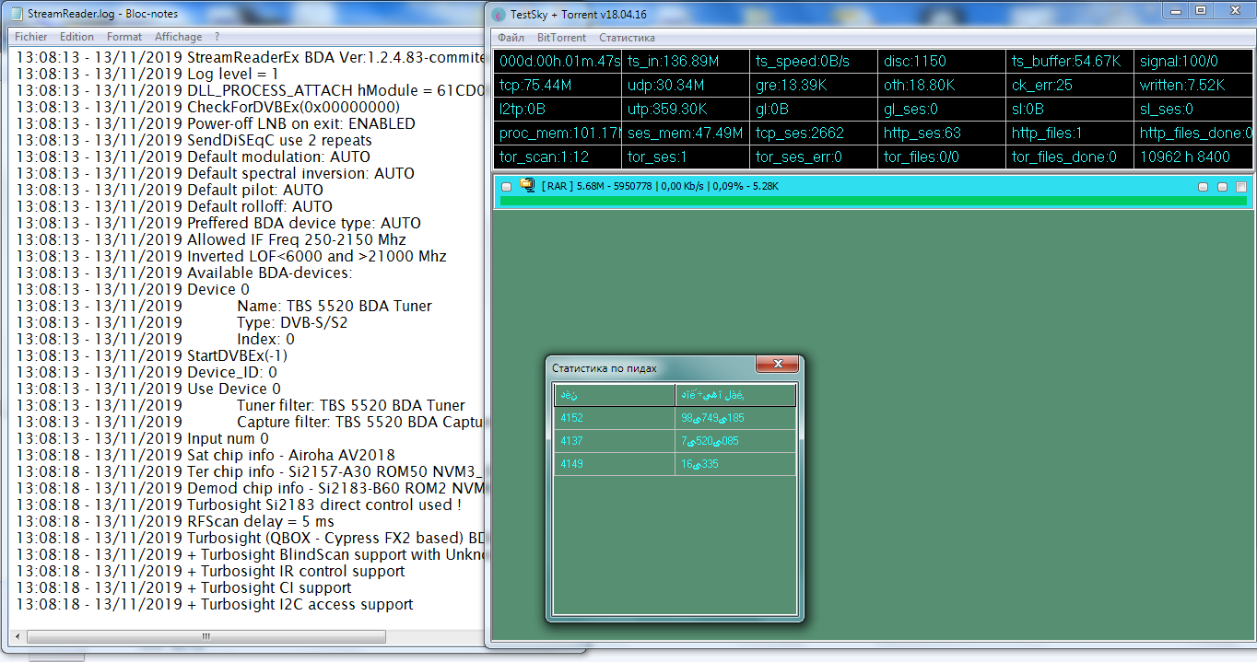The height and width of the screenshot is (662, 1257).
Task: Click Notepad horizontal scrollbar left arrow
Action: [x=20, y=636]
